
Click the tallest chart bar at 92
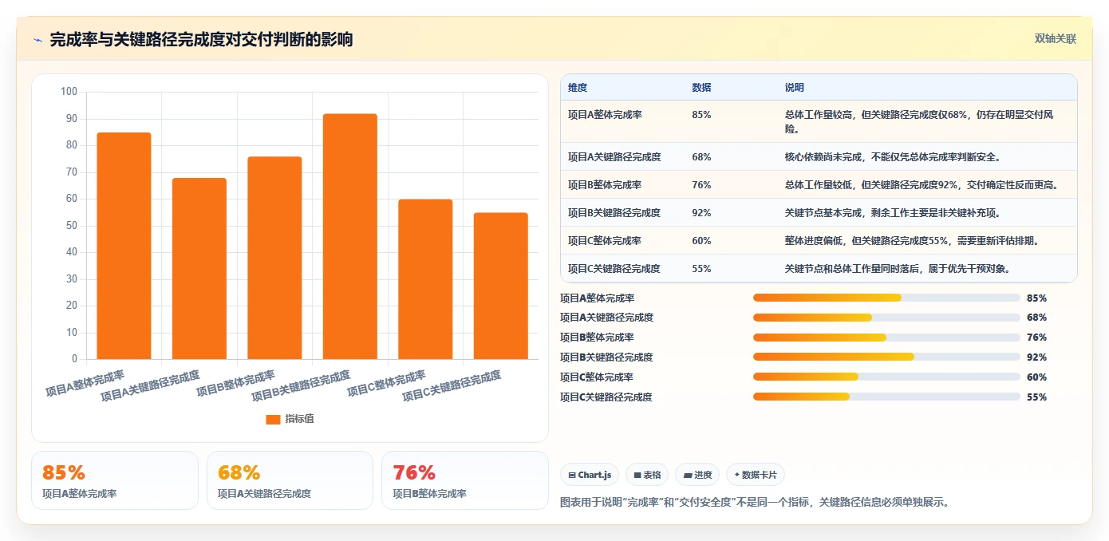(350, 236)
